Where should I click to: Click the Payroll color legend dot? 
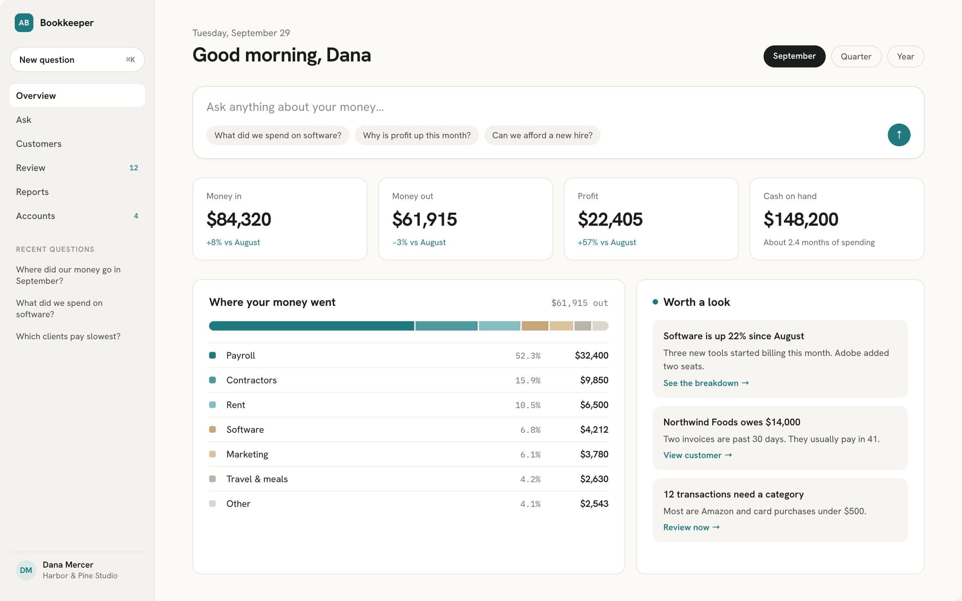click(x=212, y=355)
